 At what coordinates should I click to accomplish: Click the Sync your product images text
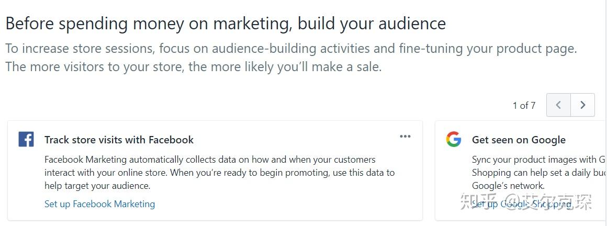coord(539,160)
